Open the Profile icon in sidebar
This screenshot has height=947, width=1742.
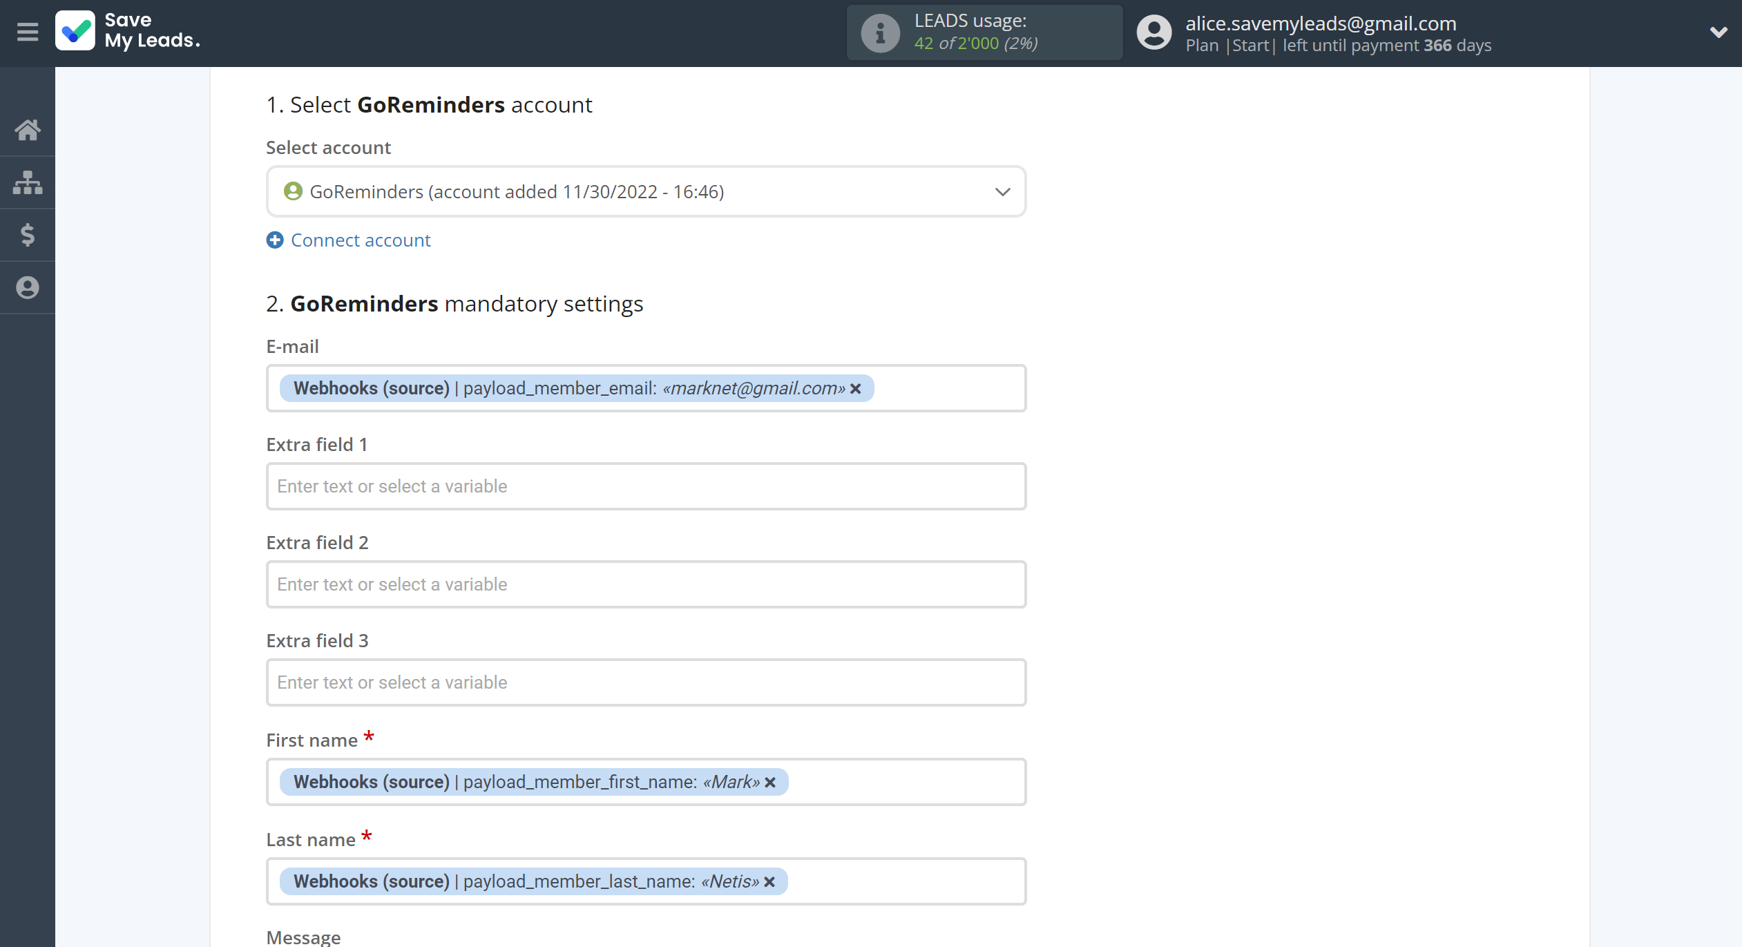click(x=28, y=287)
